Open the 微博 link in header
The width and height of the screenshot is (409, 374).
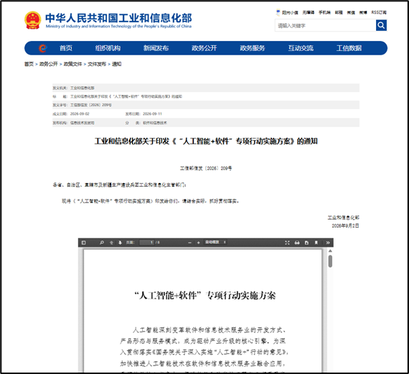(363, 12)
